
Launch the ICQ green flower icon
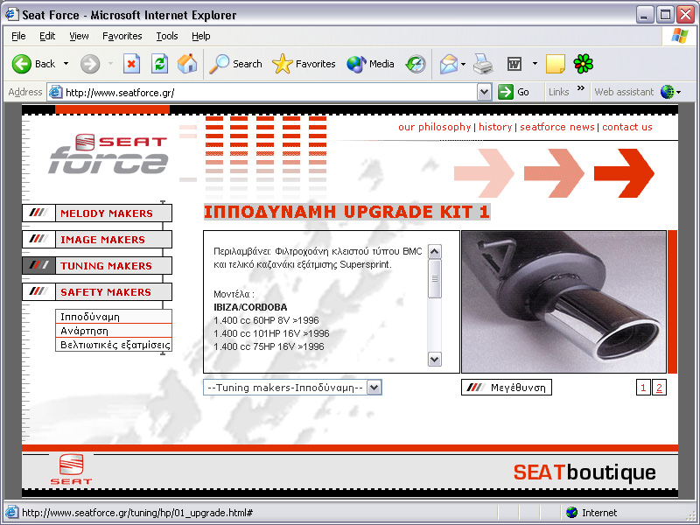[584, 64]
